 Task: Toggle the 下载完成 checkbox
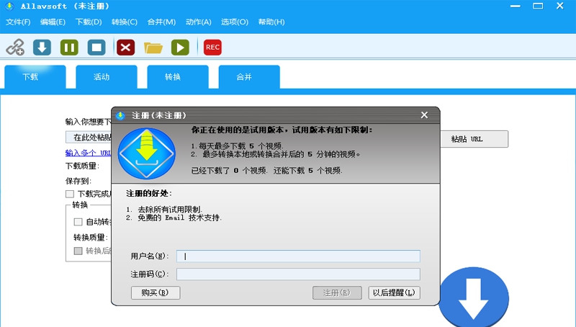tap(70, 194)
